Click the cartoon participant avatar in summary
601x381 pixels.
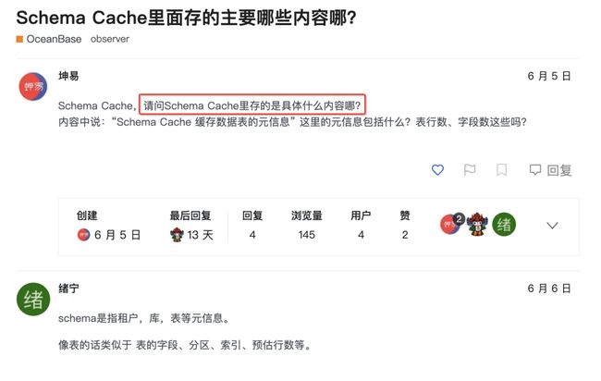pyautogui.click(x=477, y=224)
